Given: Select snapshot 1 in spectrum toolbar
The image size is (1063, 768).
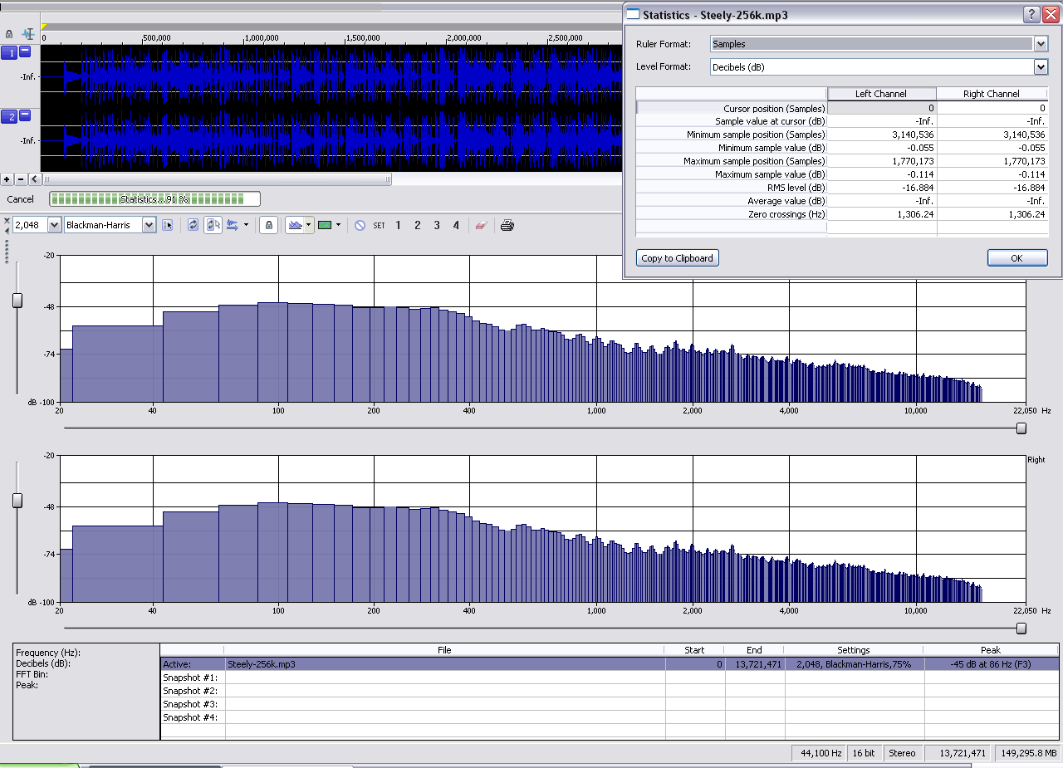Looking at the screenshot, I should point(398,225).
